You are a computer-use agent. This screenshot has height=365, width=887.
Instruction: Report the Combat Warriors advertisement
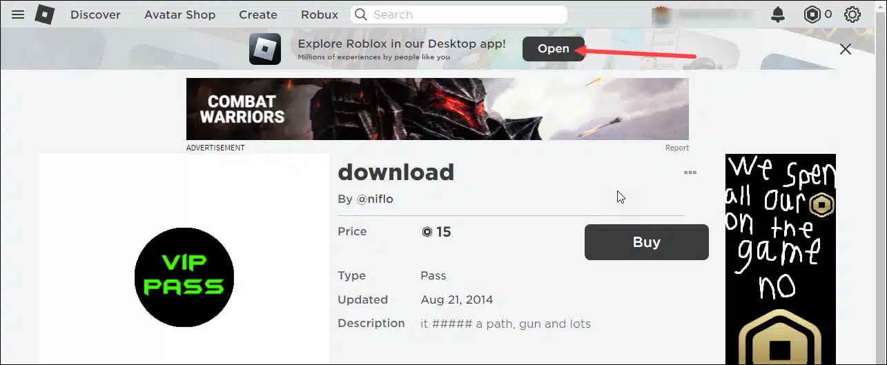pos(677,148)
